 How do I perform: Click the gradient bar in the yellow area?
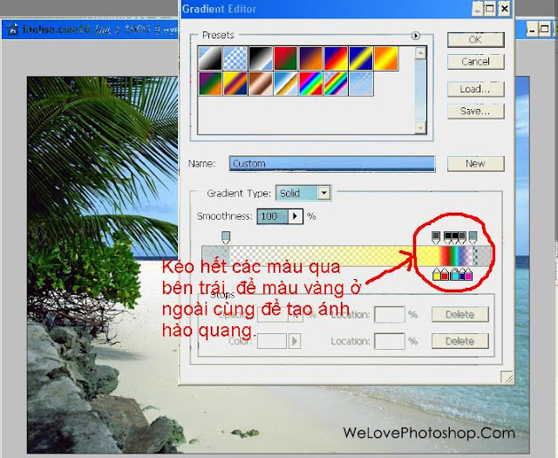coord(426,256)
